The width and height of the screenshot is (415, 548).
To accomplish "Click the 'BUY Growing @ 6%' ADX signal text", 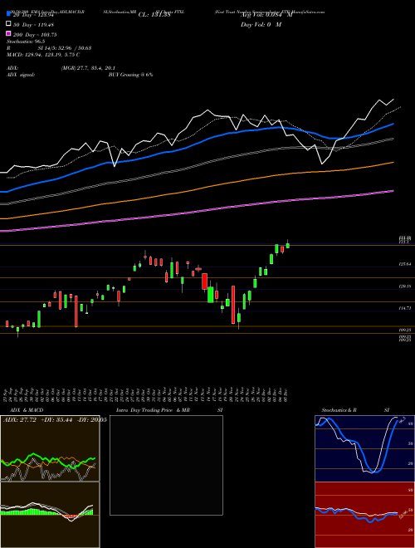I will tap(130, 75).
